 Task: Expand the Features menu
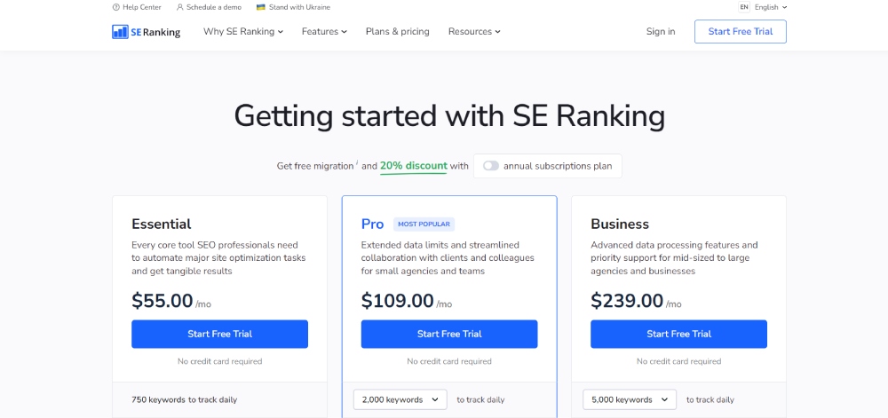pyautogui.click(x=324, y=32)
